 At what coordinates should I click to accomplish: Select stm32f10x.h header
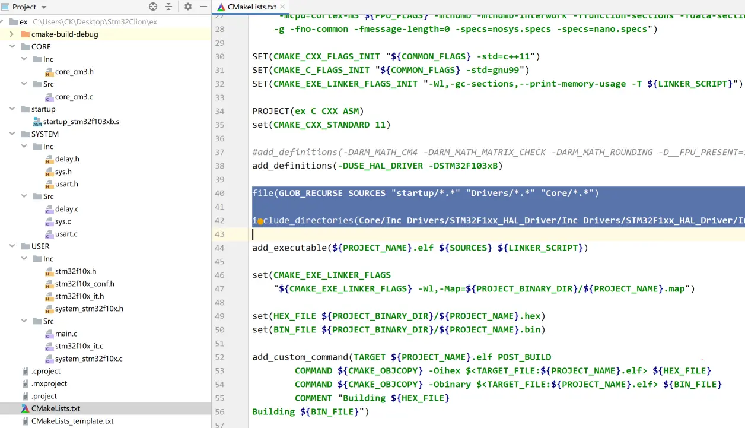click(x=75, y=271)
